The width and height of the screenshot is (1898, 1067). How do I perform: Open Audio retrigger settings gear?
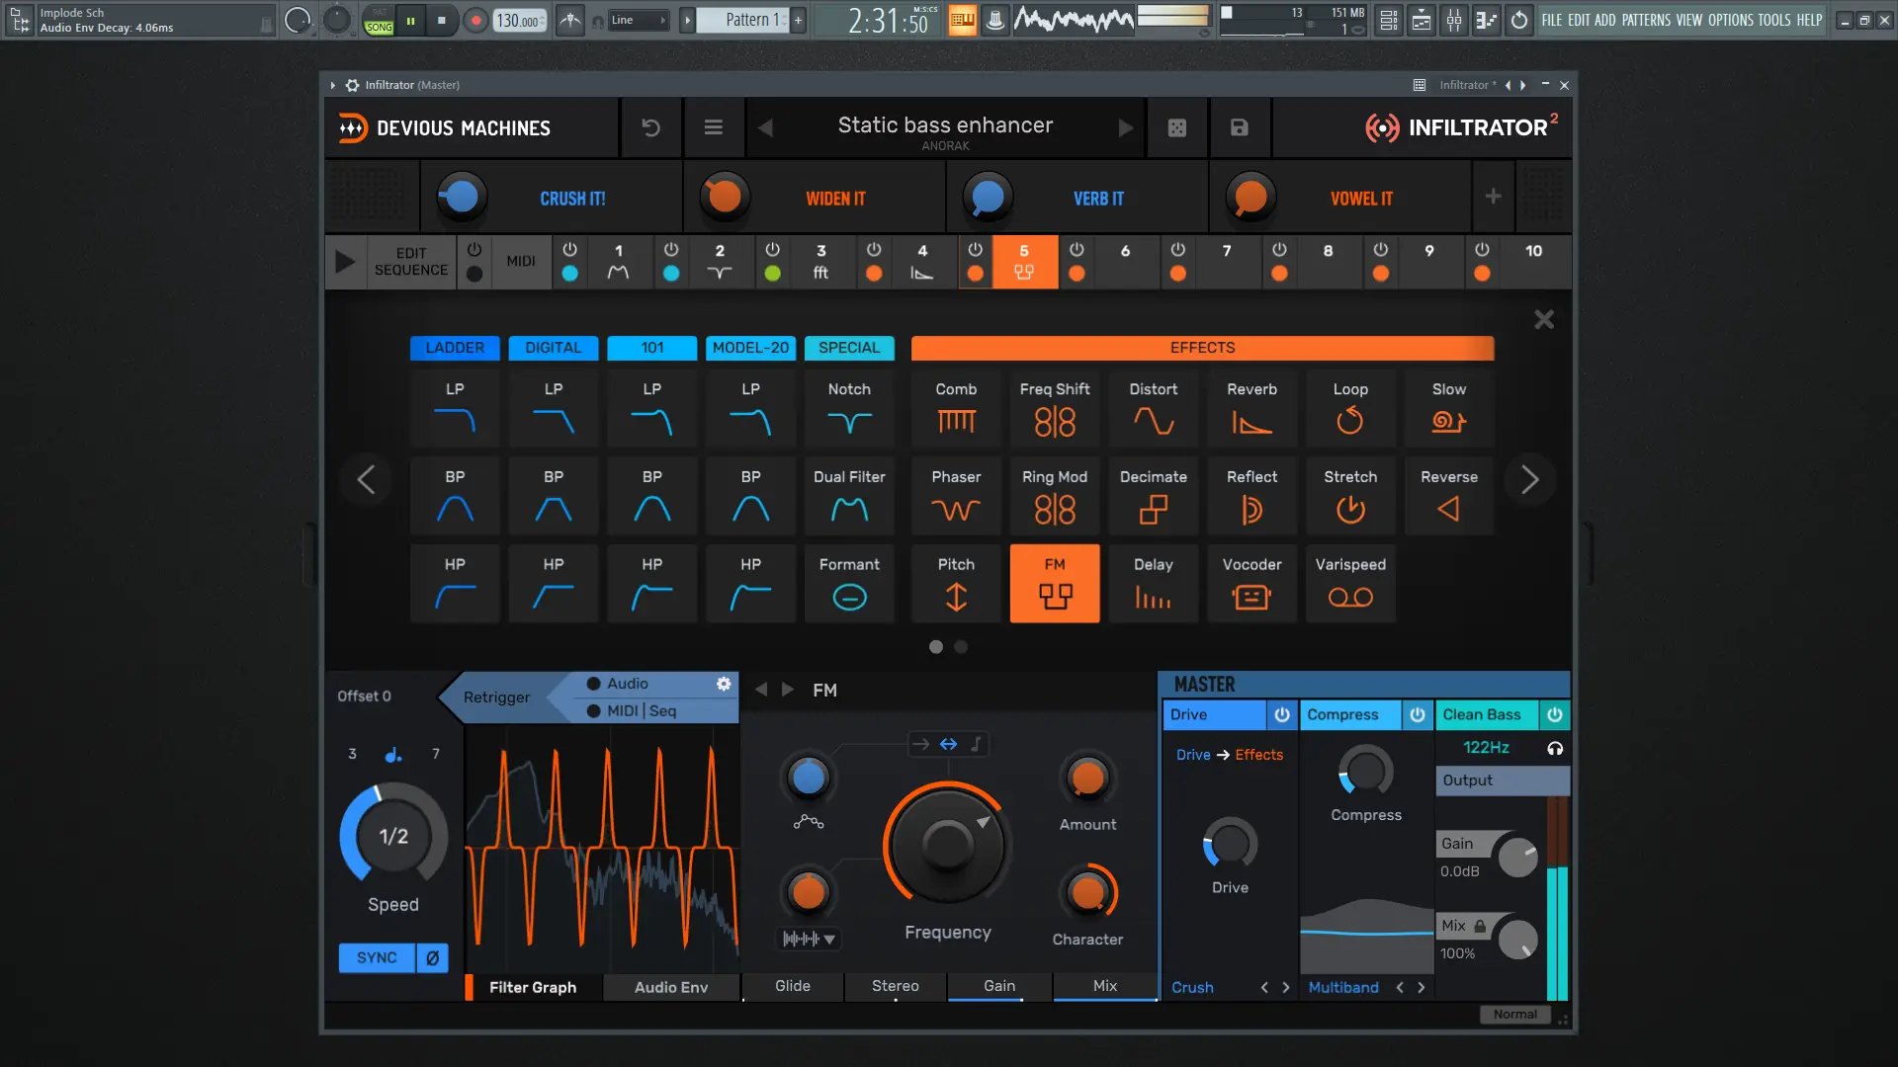724,684
